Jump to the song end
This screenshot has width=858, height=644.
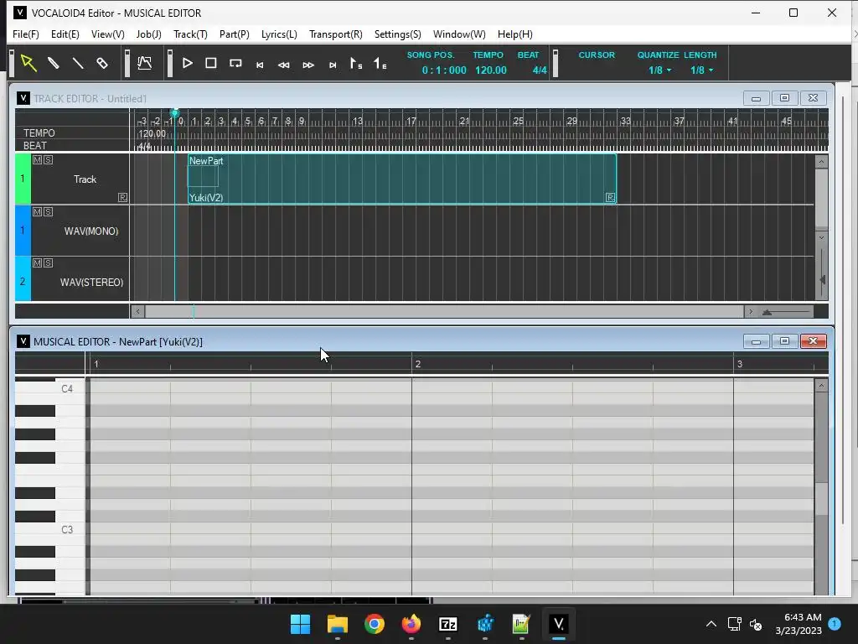332,65
